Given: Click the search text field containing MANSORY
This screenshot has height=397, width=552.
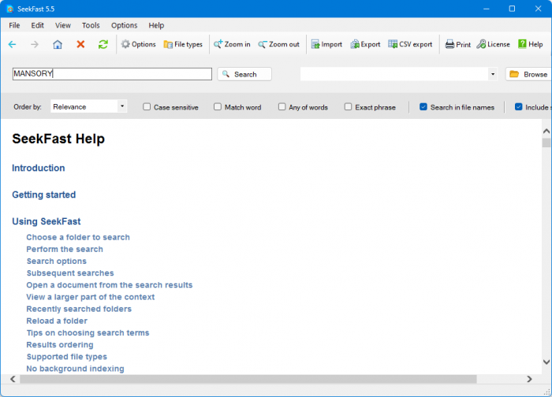Looking at the screenshot, I should click(x=112, y=74).
